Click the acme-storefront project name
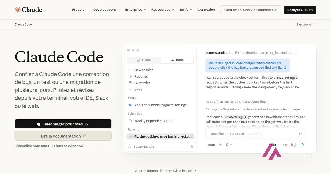This screenshot has width=331, height=174. (x=218, y=53)
